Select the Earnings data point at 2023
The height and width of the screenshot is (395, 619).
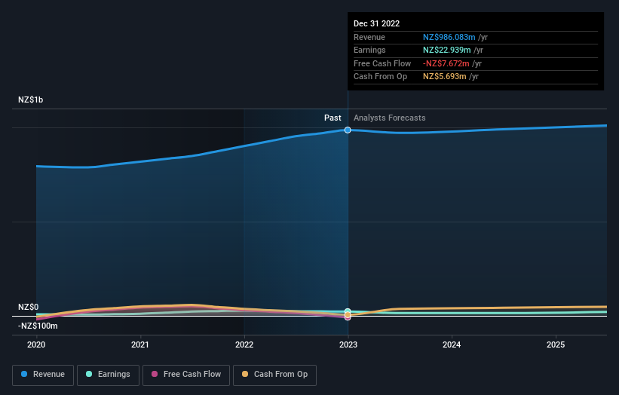pyautogui.click(x=348, y=311)
